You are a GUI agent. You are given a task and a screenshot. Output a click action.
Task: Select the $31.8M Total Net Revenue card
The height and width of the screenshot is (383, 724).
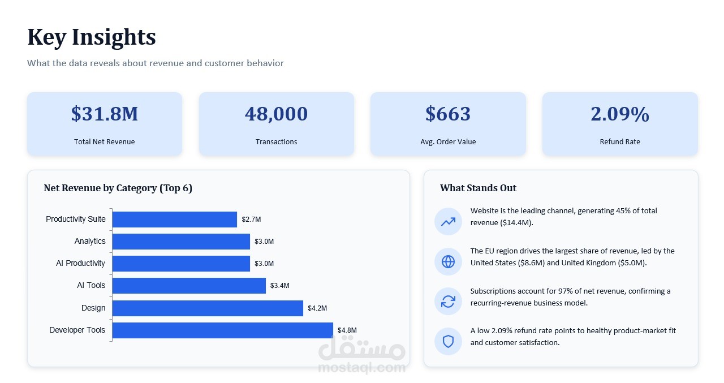tap(105, 124)
